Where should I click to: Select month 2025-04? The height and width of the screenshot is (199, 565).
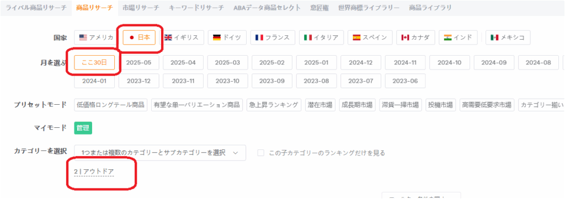click(x=183, y=63)
